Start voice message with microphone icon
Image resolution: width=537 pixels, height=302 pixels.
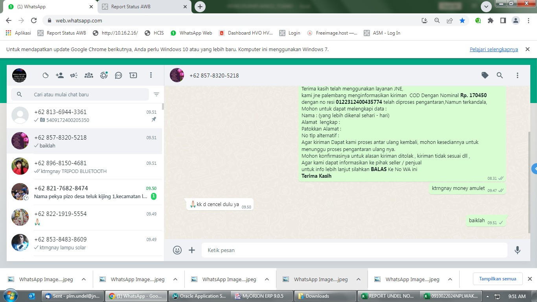517,250
